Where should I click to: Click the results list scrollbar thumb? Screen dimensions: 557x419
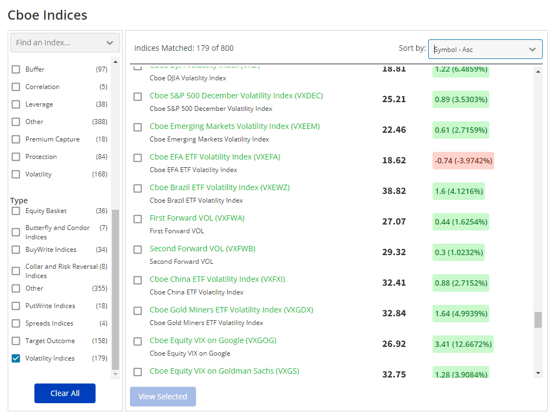(x=538, y=320)
